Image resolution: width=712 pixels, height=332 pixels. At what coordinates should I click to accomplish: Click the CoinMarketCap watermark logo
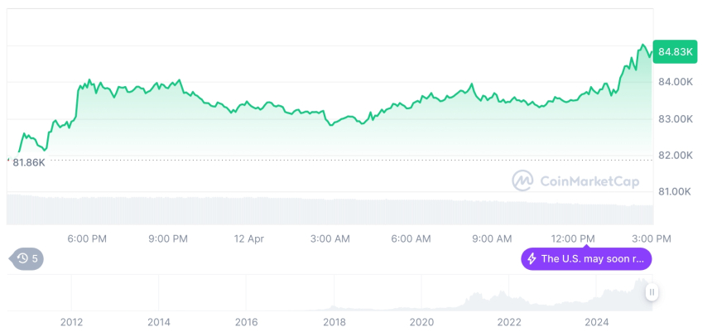coord(522,180)
